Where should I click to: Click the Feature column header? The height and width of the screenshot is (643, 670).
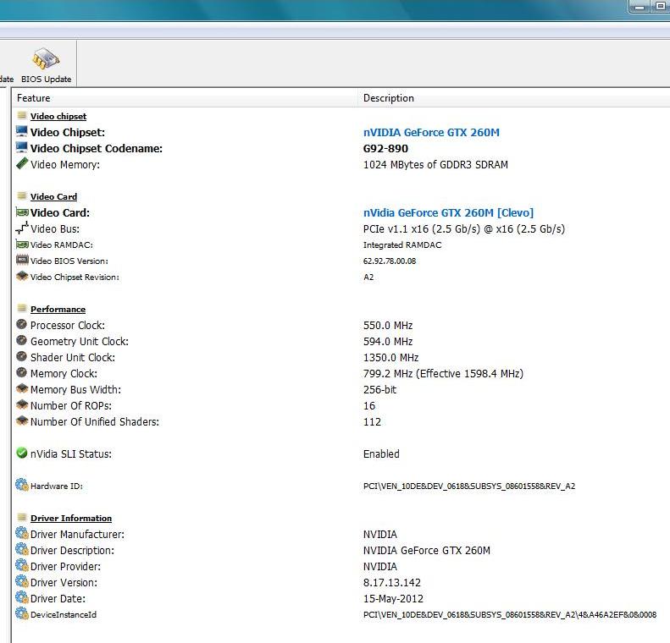(184, 98)
